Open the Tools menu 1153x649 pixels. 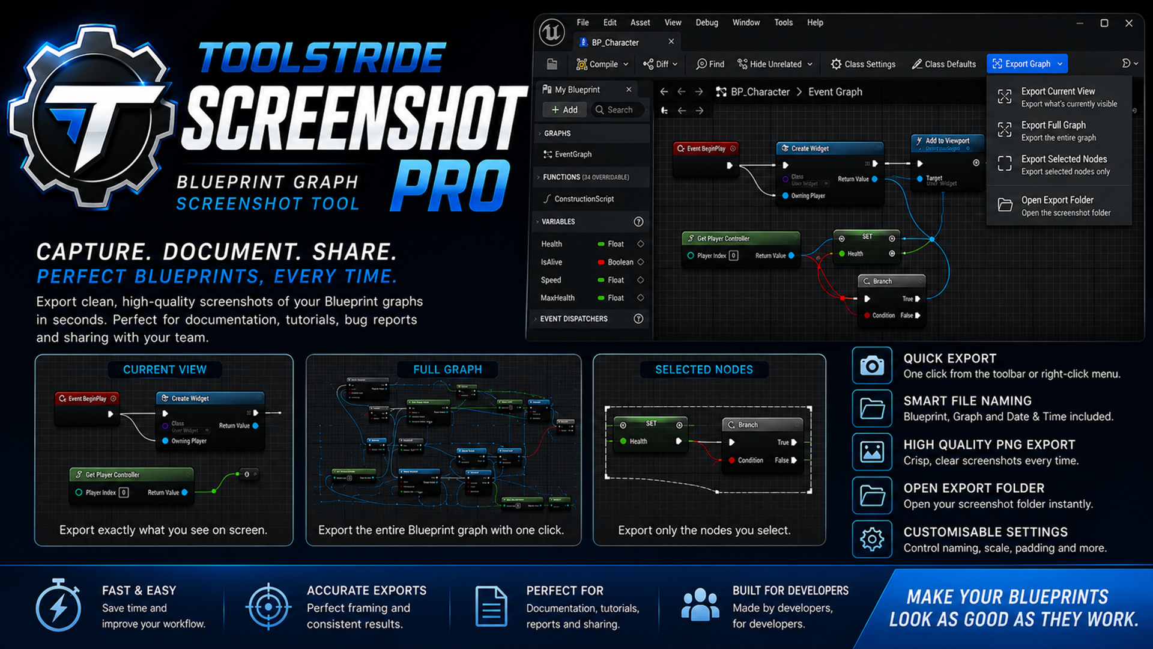783,22
